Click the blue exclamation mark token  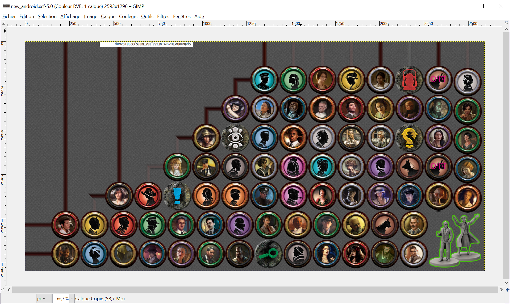tap(177, 196)
